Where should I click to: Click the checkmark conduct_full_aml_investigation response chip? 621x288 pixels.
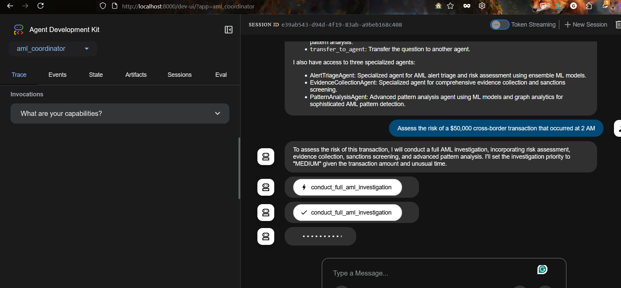click(347, 213)
